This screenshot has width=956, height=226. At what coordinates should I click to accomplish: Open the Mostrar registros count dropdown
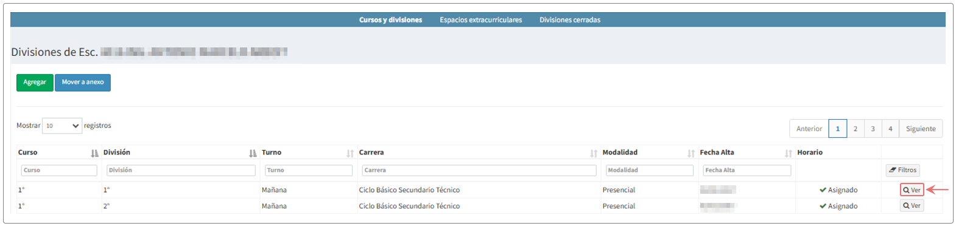[62, 126]
